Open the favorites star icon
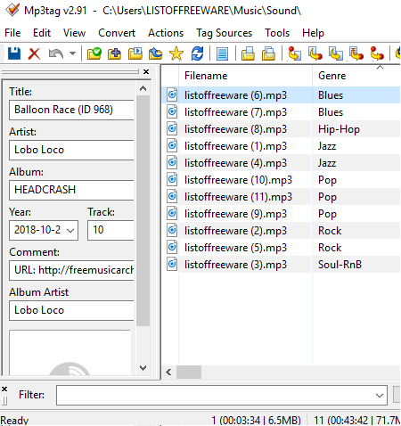The image size is (401, 426). pos(176,54)
